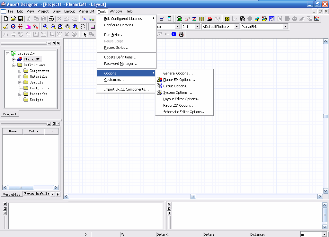Choose Planar EM Options

tap(184, 80)
